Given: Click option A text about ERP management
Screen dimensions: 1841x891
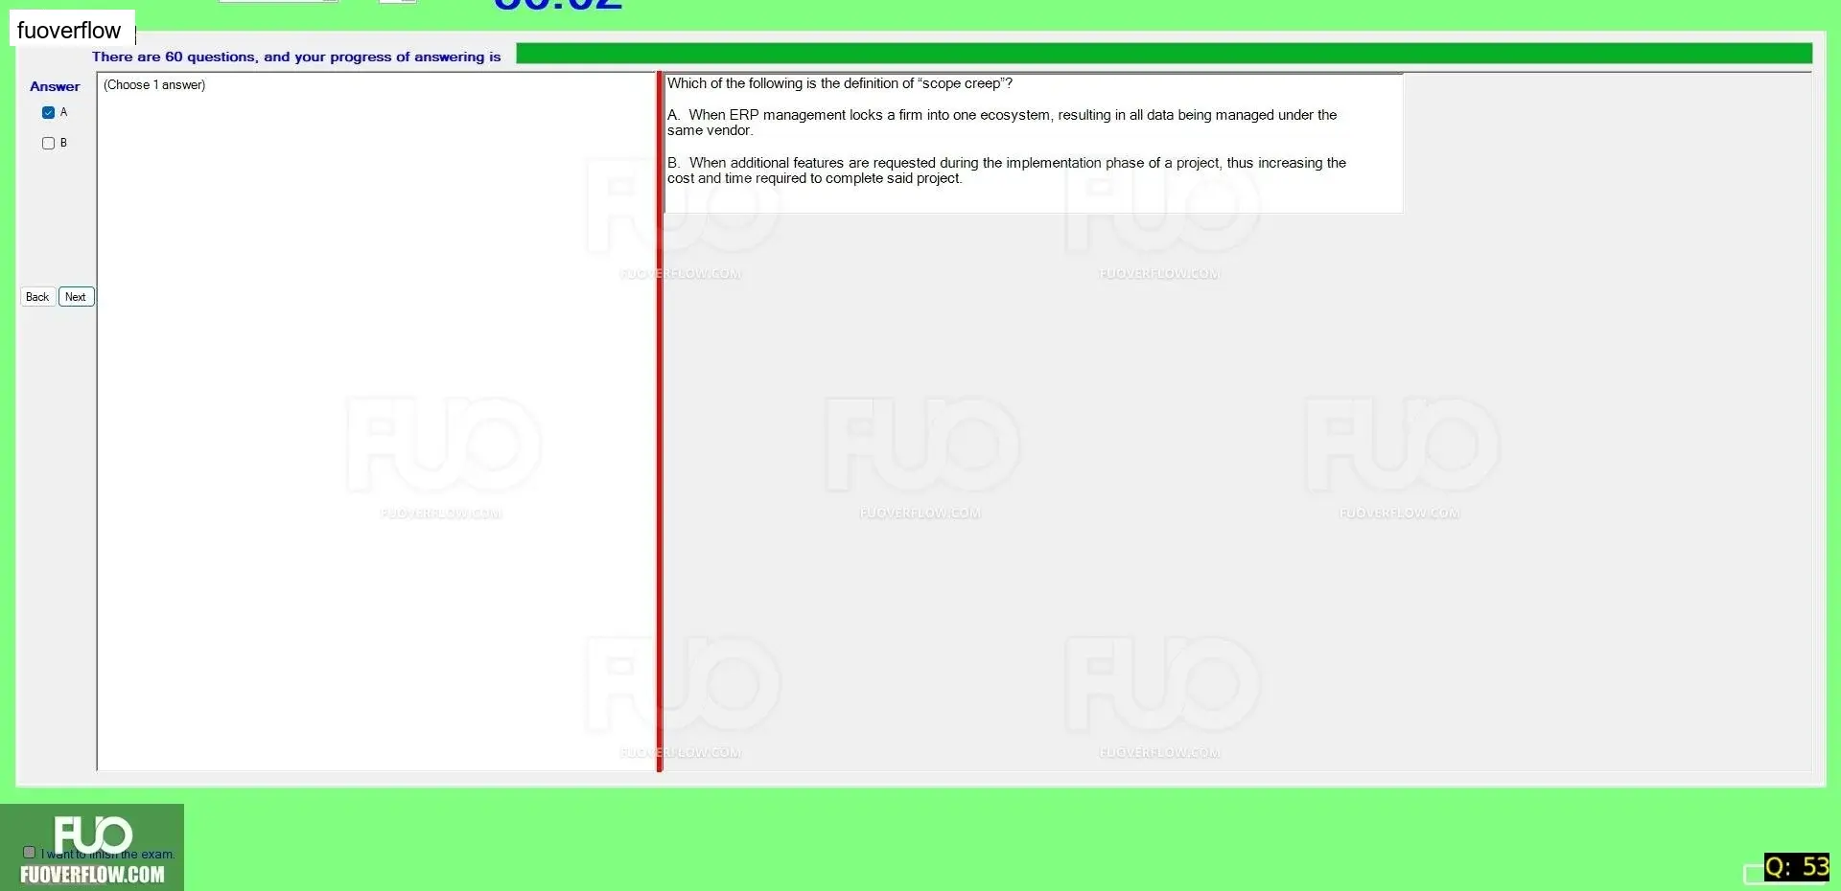Looking at the screenshot, I should click(x=1002, y=123).
